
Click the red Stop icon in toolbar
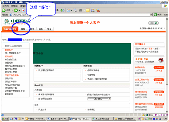point(23,10)
